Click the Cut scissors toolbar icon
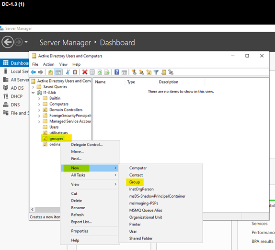 (68, 72)
